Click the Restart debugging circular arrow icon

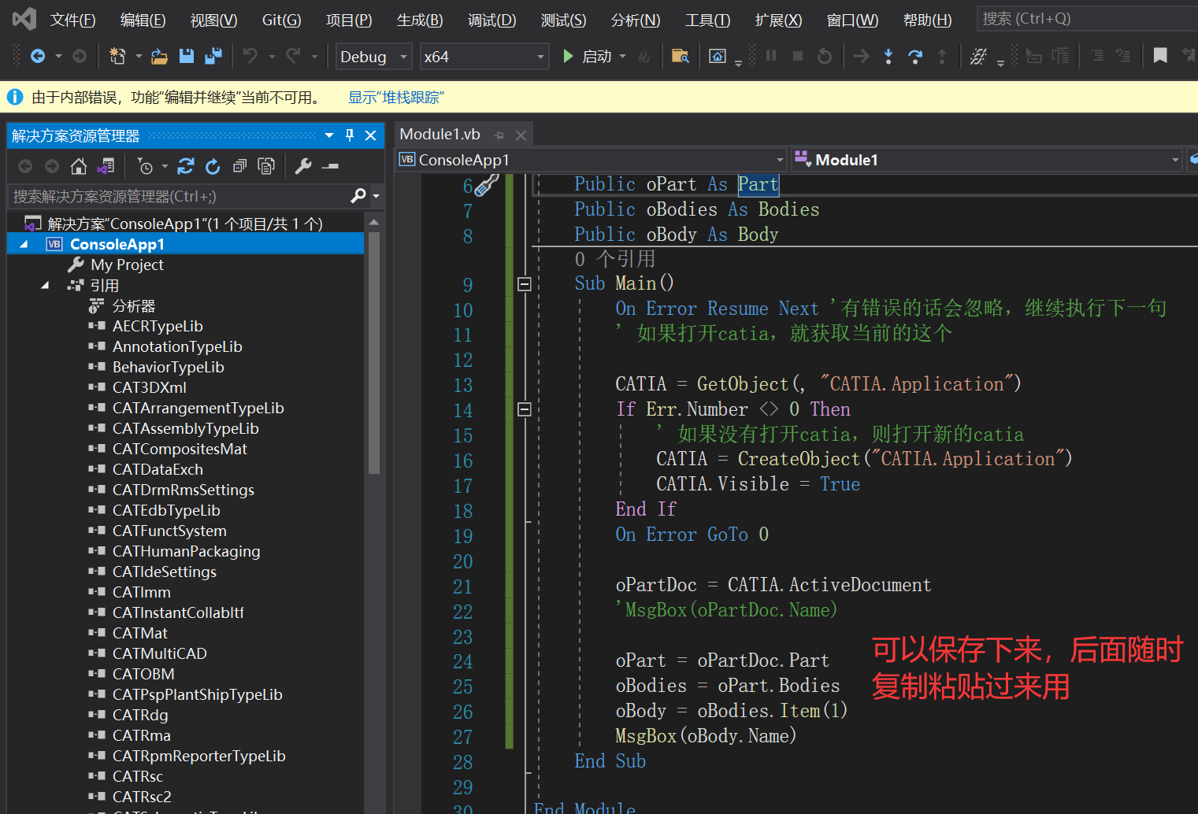tap(825, 56)
